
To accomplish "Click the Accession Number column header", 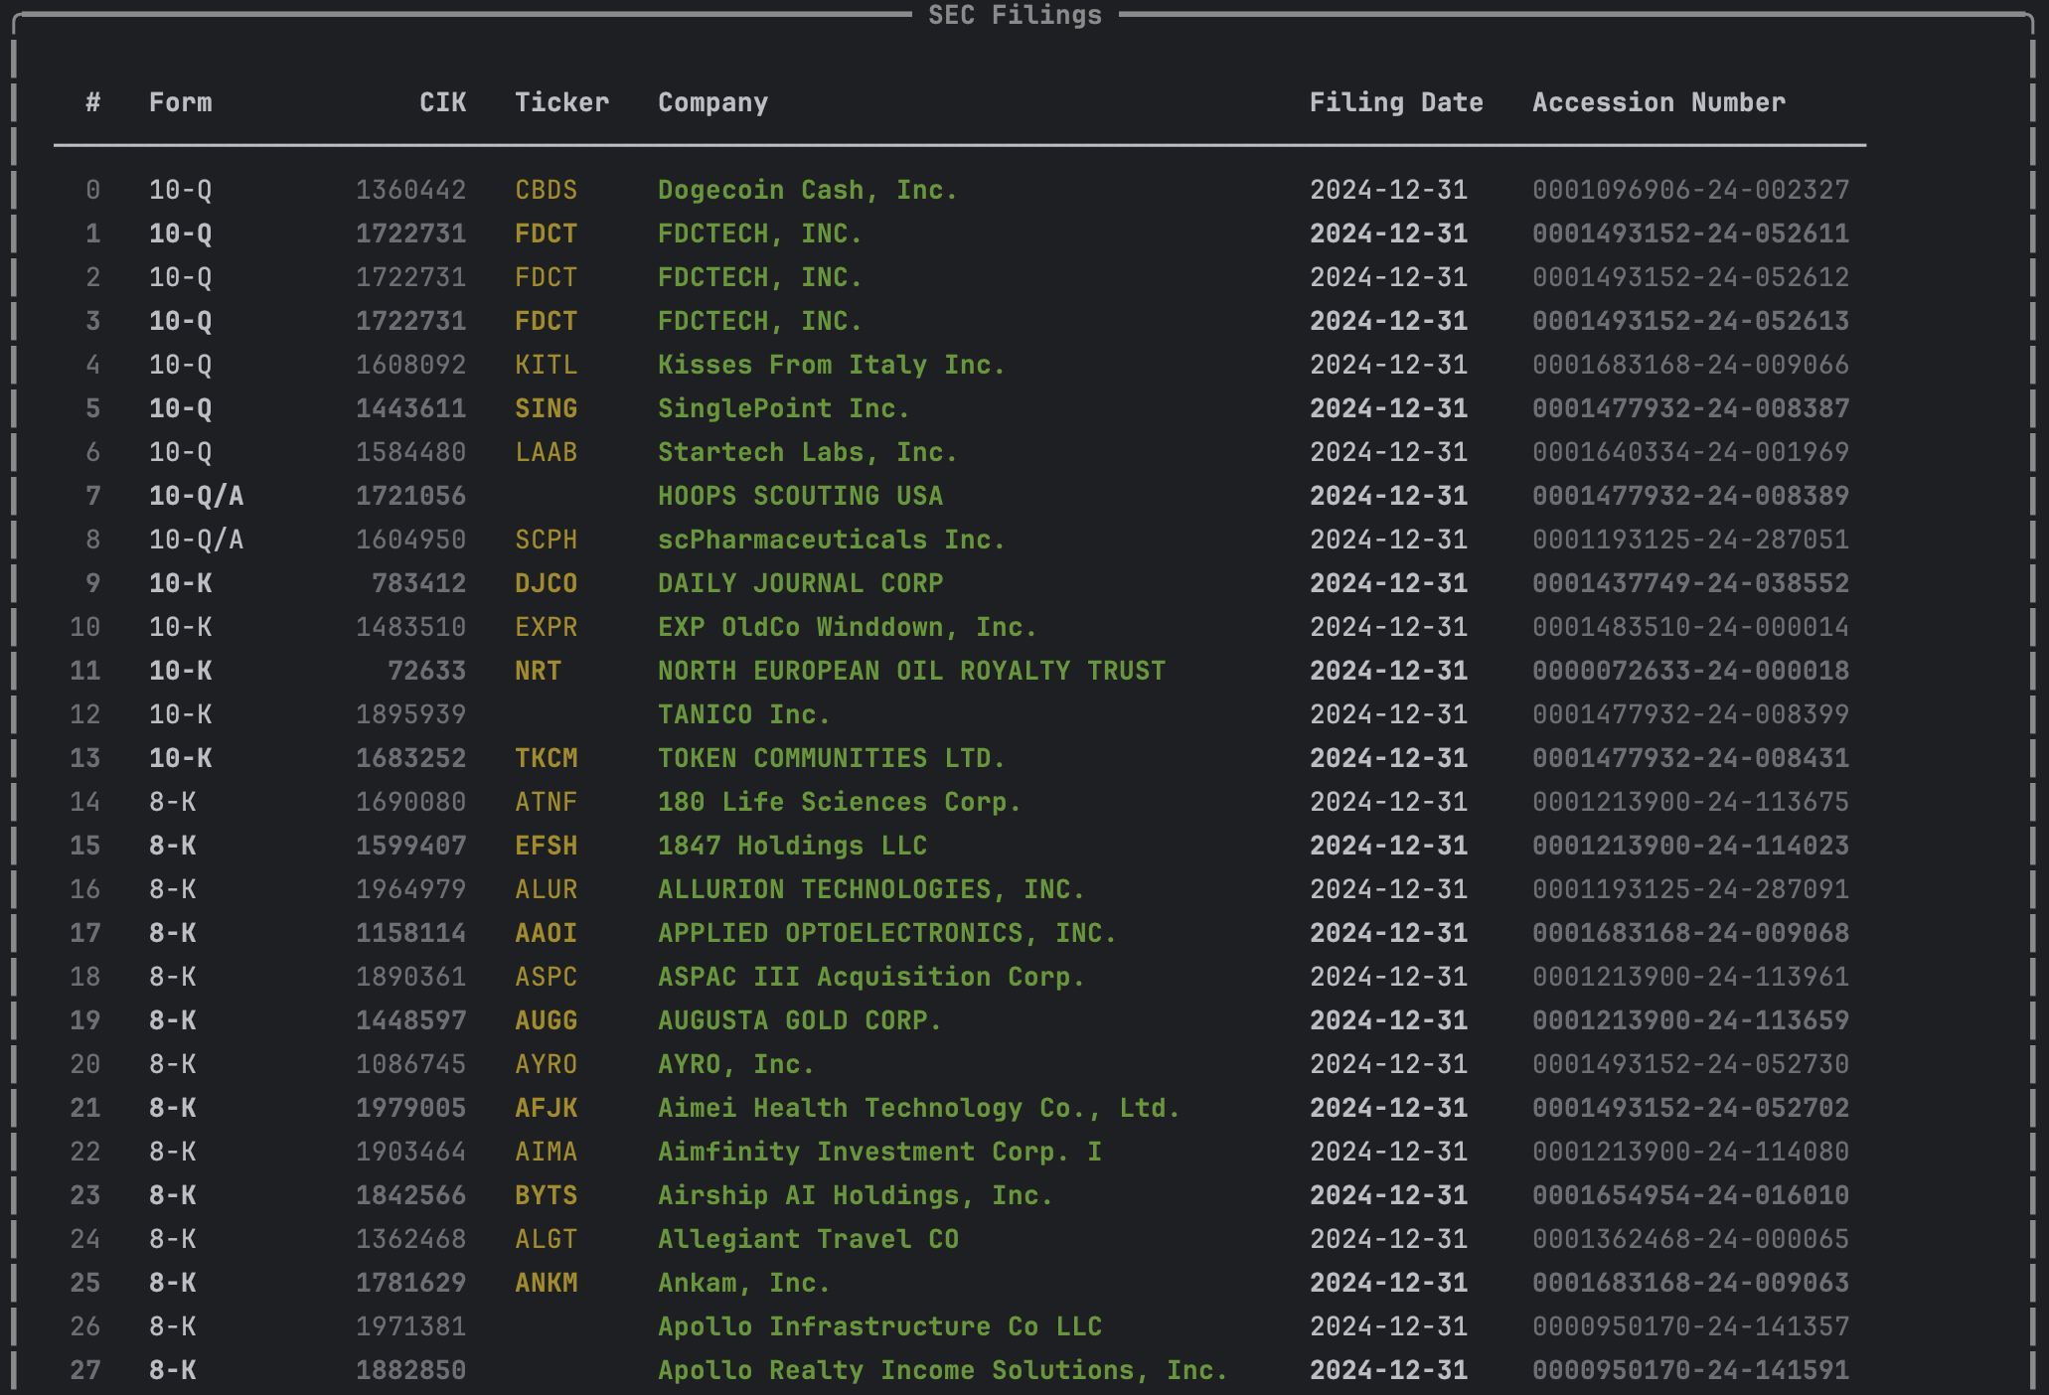I will [x=1657, y=102].
